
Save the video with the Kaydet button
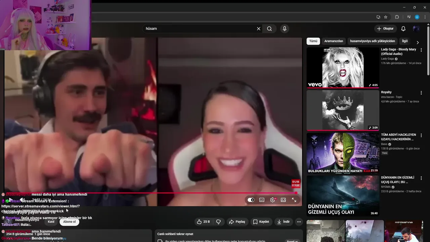coord(261,222)
